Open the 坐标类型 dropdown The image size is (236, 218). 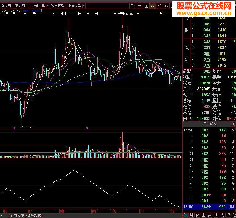pos(75,5)
